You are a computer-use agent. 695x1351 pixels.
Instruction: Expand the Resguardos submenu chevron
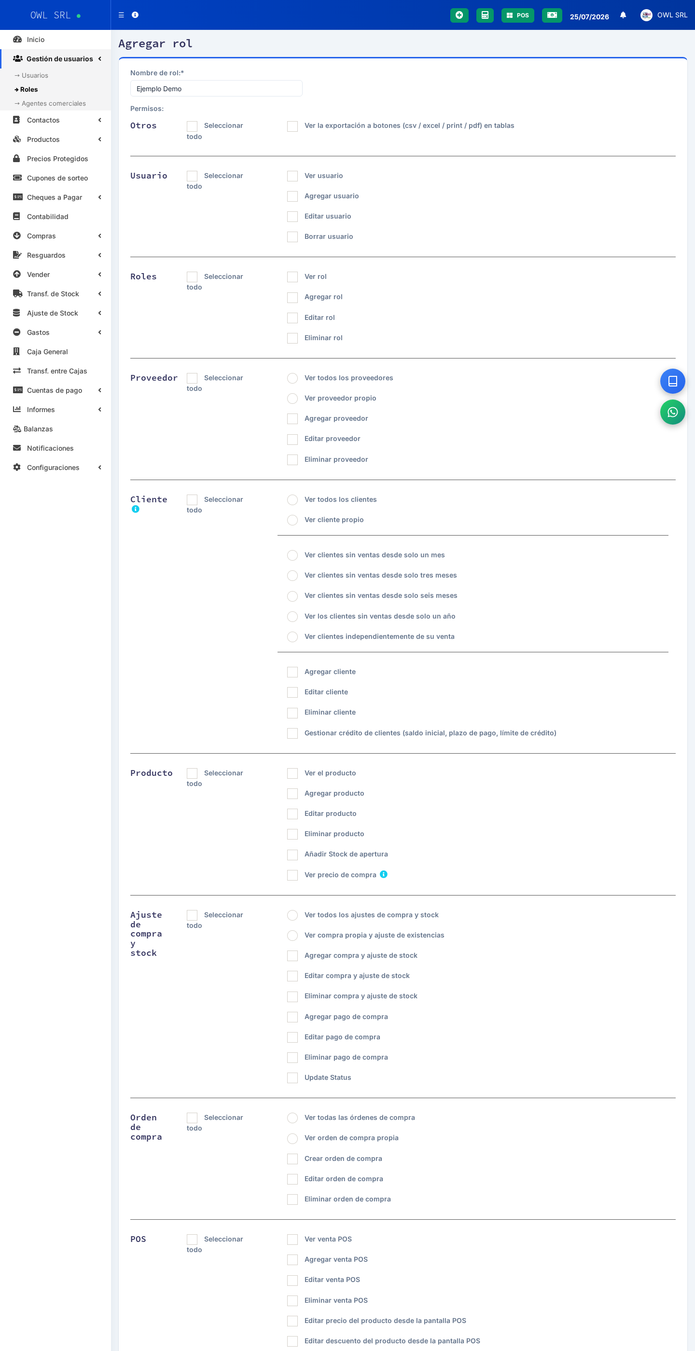[x=99, y=255]
